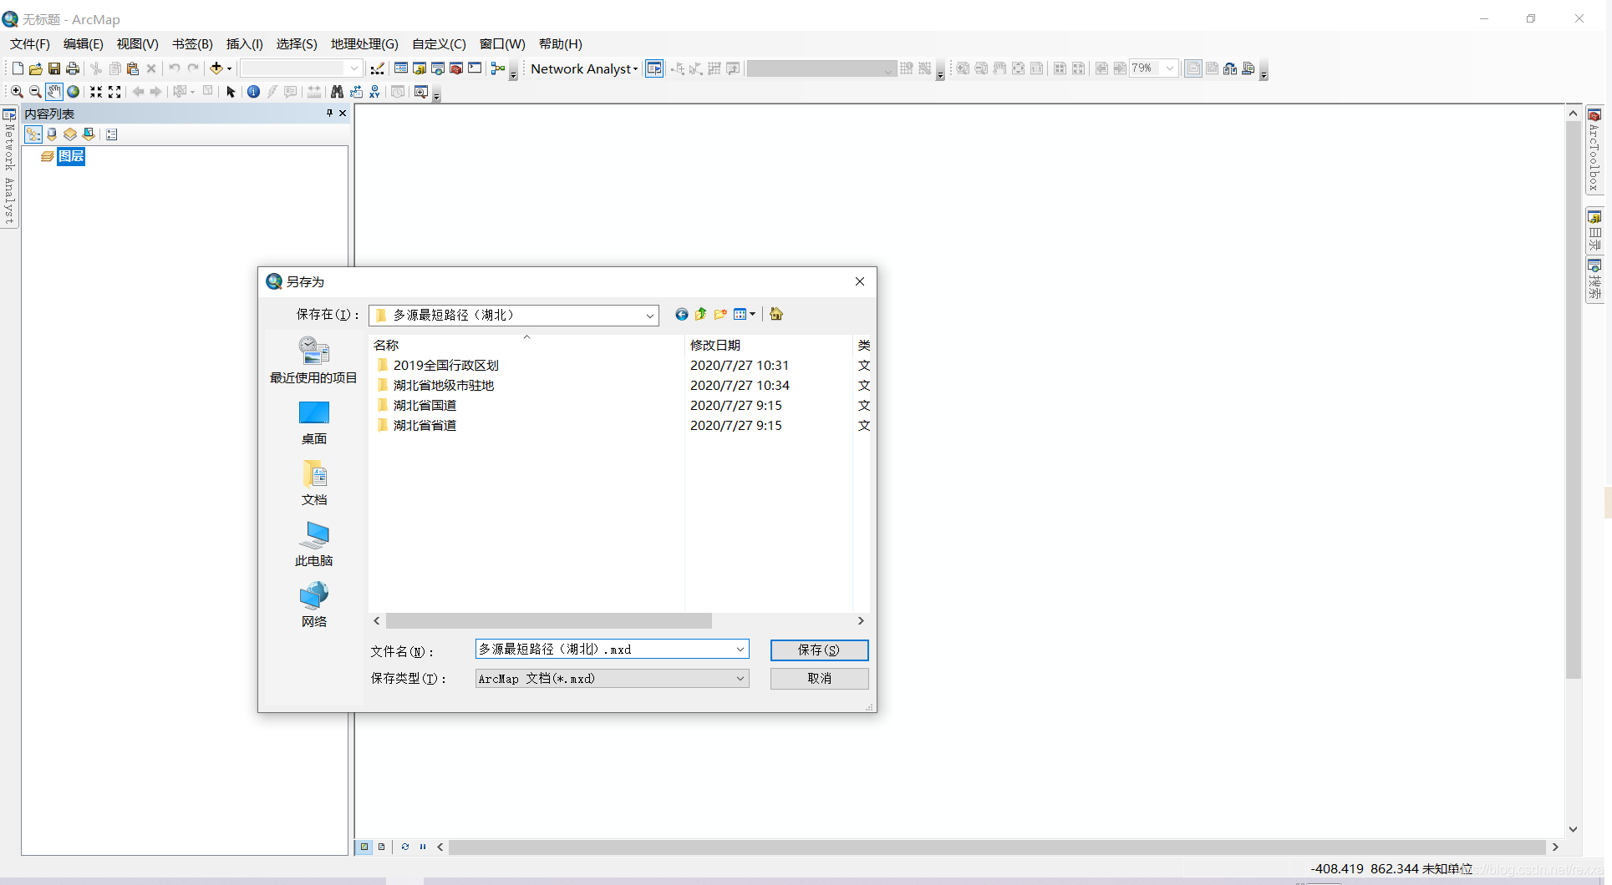1612x885 pixels.
Task: Open the Catalog window toolbar icon
Action: pyautogui.click(x=420, y=68)
